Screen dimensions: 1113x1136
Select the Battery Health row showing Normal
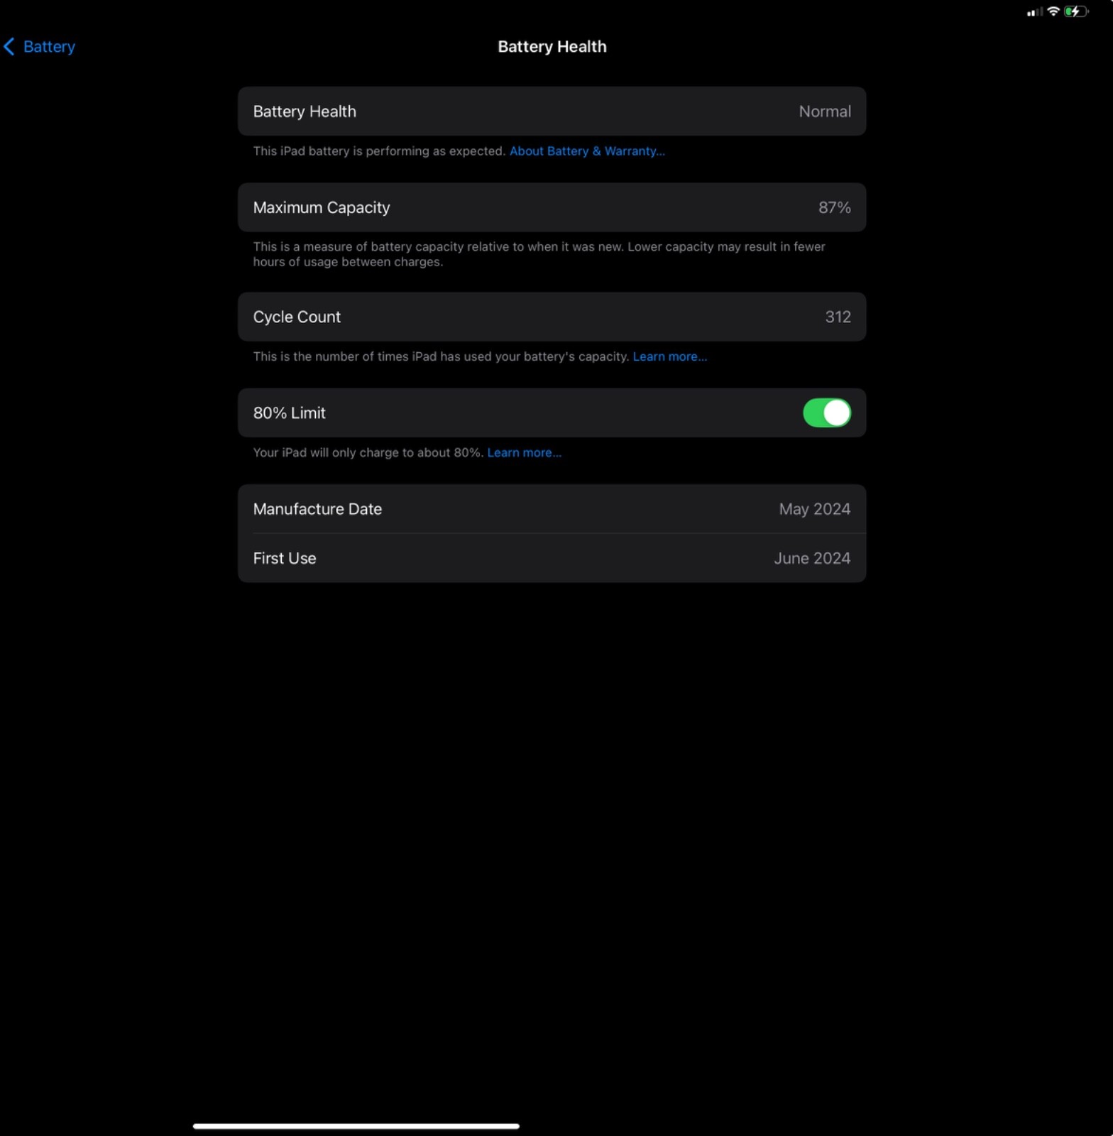(x=552, y=111)
